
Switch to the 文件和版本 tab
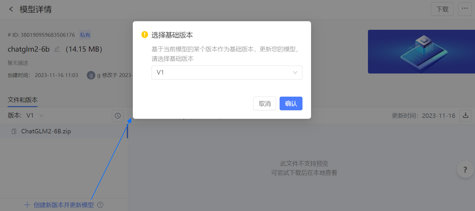pos(23,100)
